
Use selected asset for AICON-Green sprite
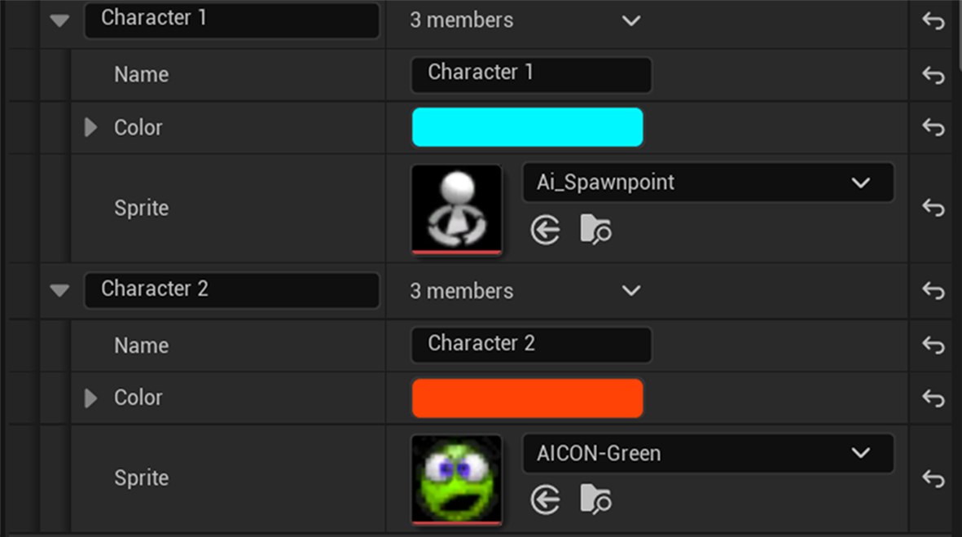tap(545, 500)
